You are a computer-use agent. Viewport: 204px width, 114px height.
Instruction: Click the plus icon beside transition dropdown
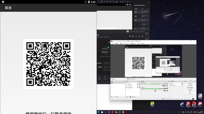coord(182,84)
